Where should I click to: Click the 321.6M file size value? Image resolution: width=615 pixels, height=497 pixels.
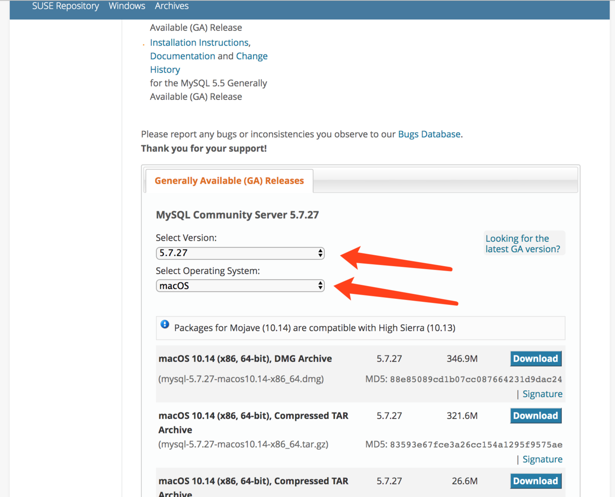point(462,416)
